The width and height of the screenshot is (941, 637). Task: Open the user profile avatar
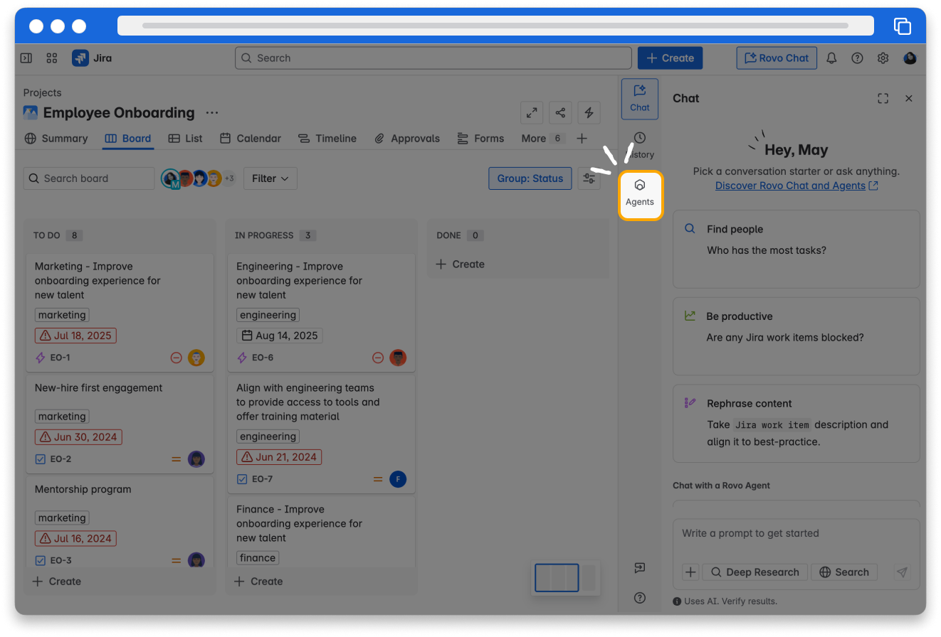click(x=910, y=58)
